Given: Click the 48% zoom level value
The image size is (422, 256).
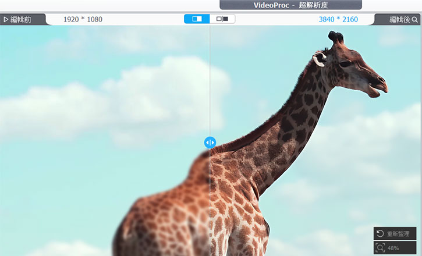Looking at the screenshot, I should tap(393, 248).
